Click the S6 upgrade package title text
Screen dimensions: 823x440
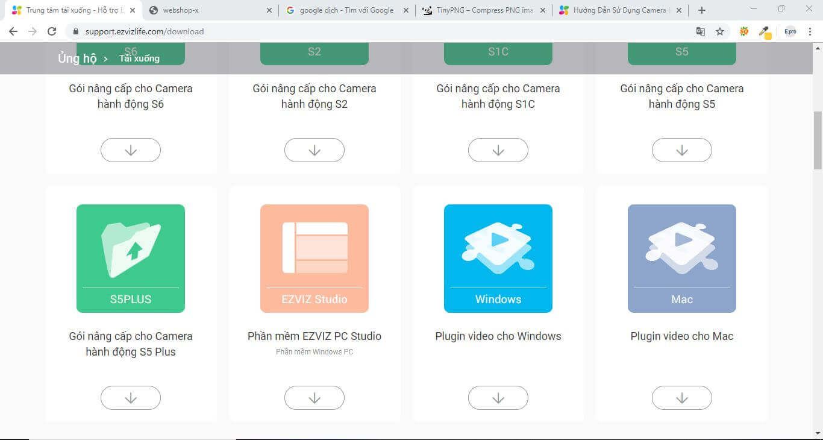click(131, 96)
